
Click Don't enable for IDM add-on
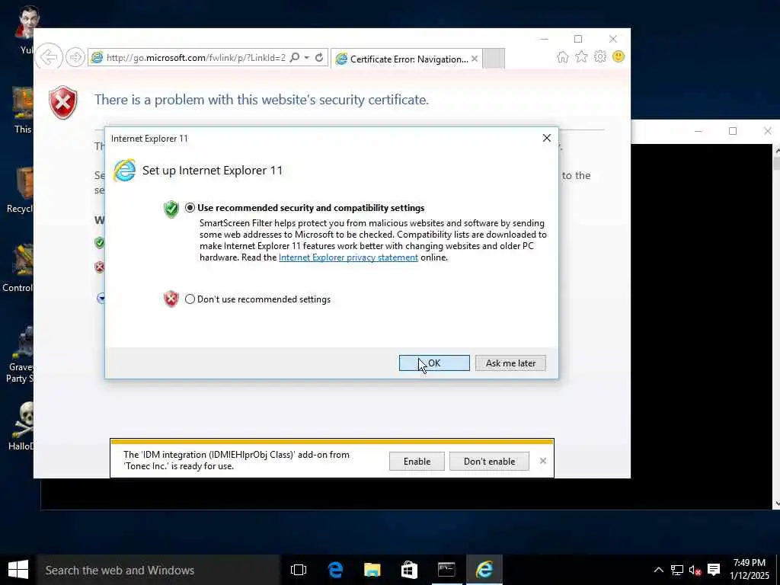(490, 461)
